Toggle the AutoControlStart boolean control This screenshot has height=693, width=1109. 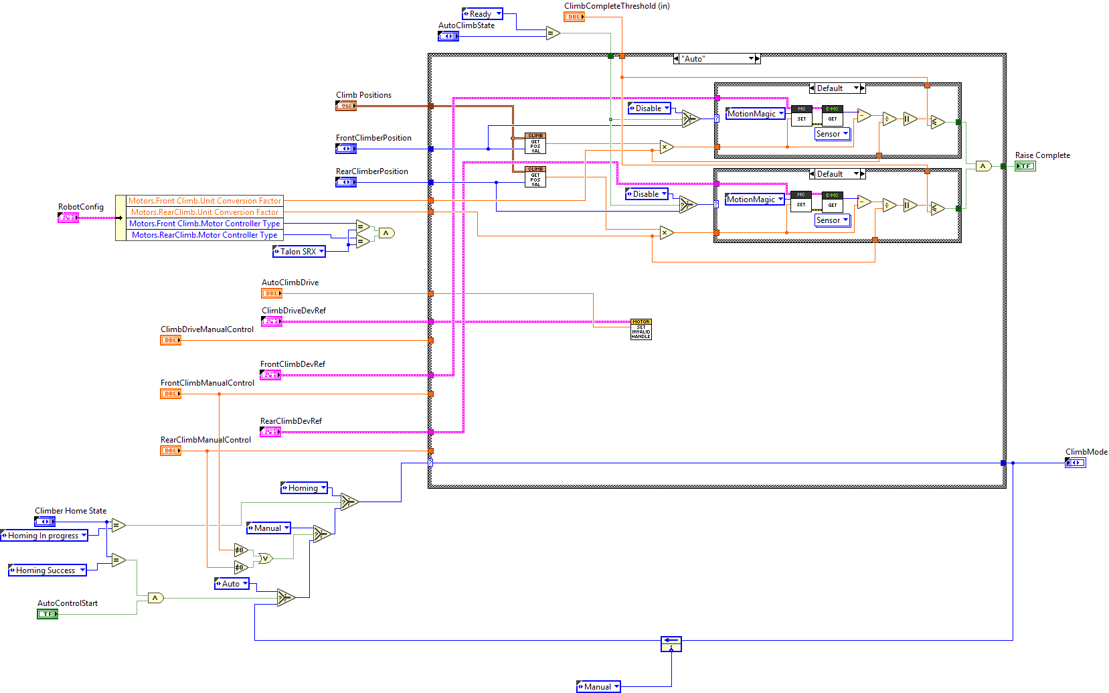[47, 613]
